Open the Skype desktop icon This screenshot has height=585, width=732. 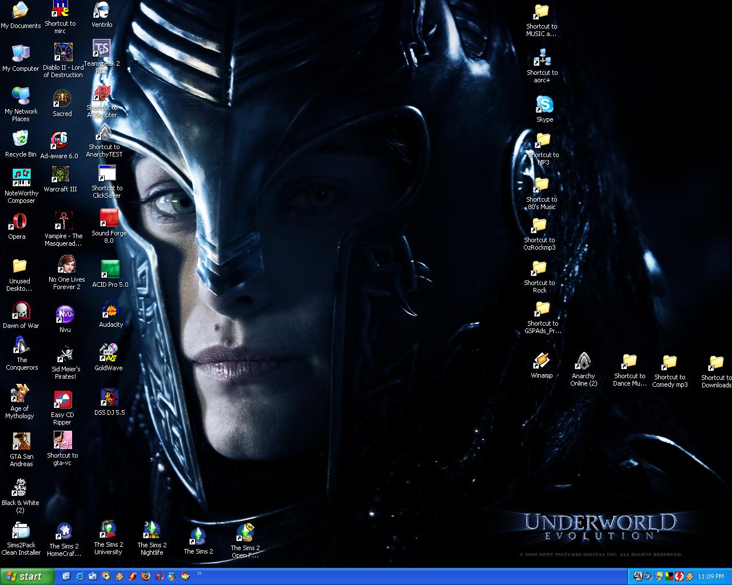click(544, 106)
